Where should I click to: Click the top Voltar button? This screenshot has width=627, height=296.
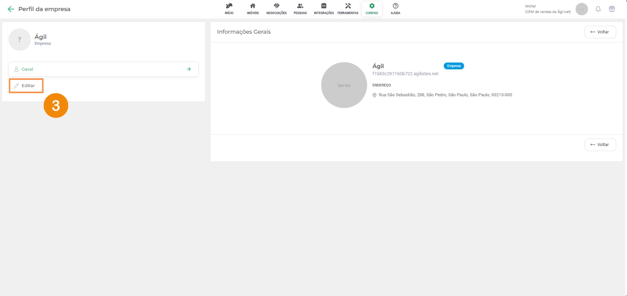click(600, 32)
